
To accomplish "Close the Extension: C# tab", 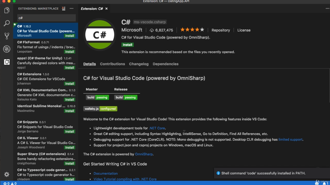I will click(x=107, y=9).
